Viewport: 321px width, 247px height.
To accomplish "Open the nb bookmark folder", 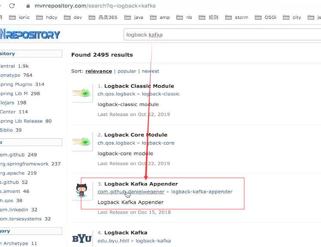I will pos(184,18).
